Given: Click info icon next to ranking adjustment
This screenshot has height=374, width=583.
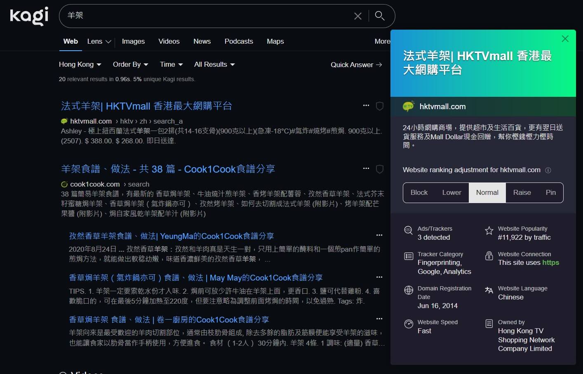Looking at the screenshot, I should tap(548, 170).
